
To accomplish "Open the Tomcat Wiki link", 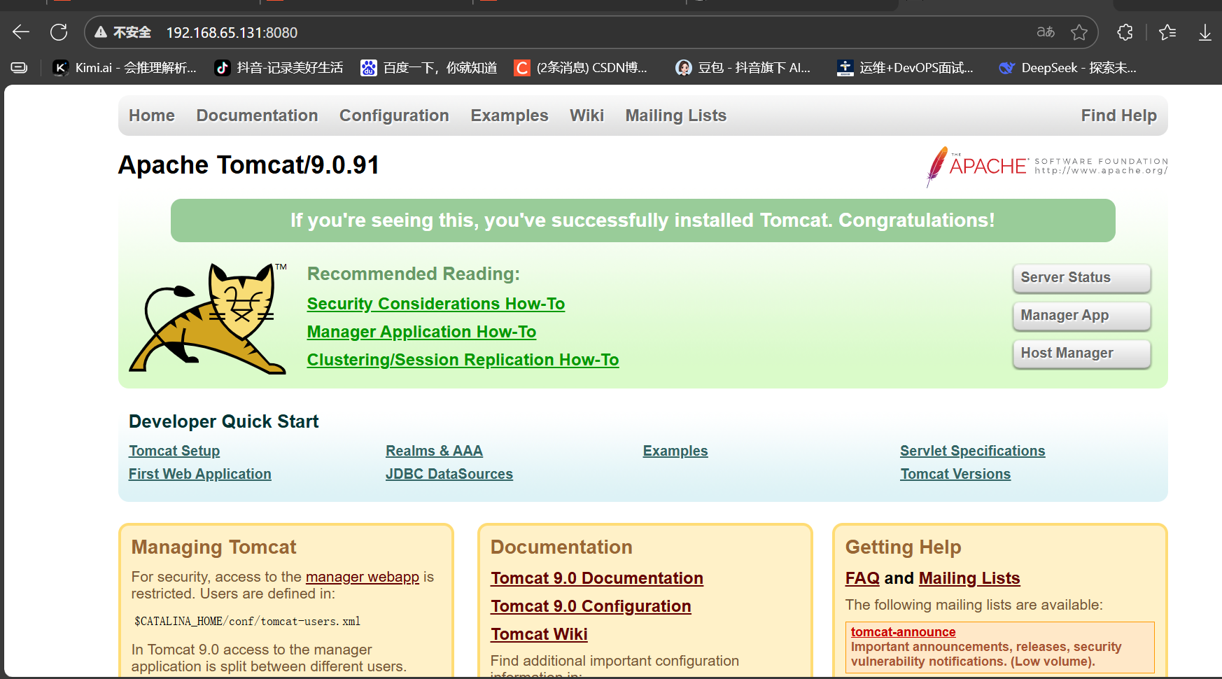I will coord(539,634).
